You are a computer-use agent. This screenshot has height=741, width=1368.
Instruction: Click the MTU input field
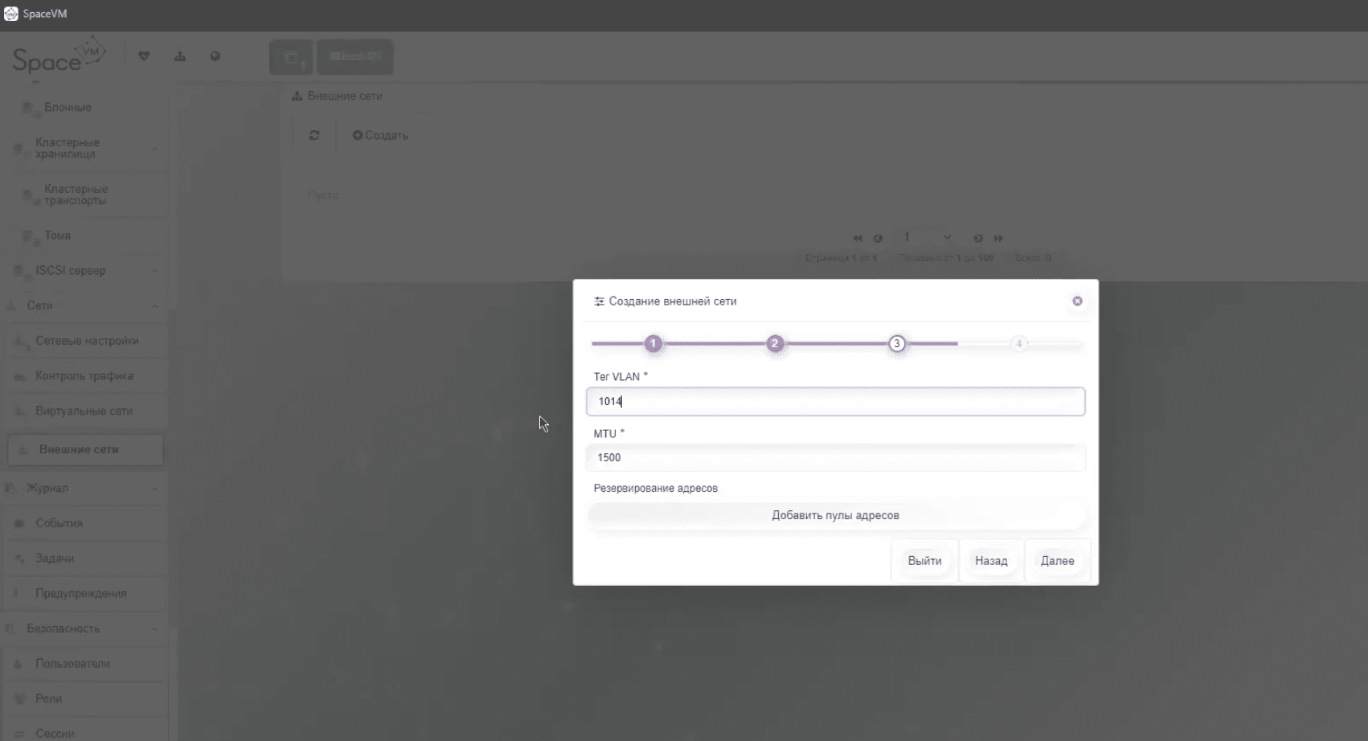click(x=835, y=457)
